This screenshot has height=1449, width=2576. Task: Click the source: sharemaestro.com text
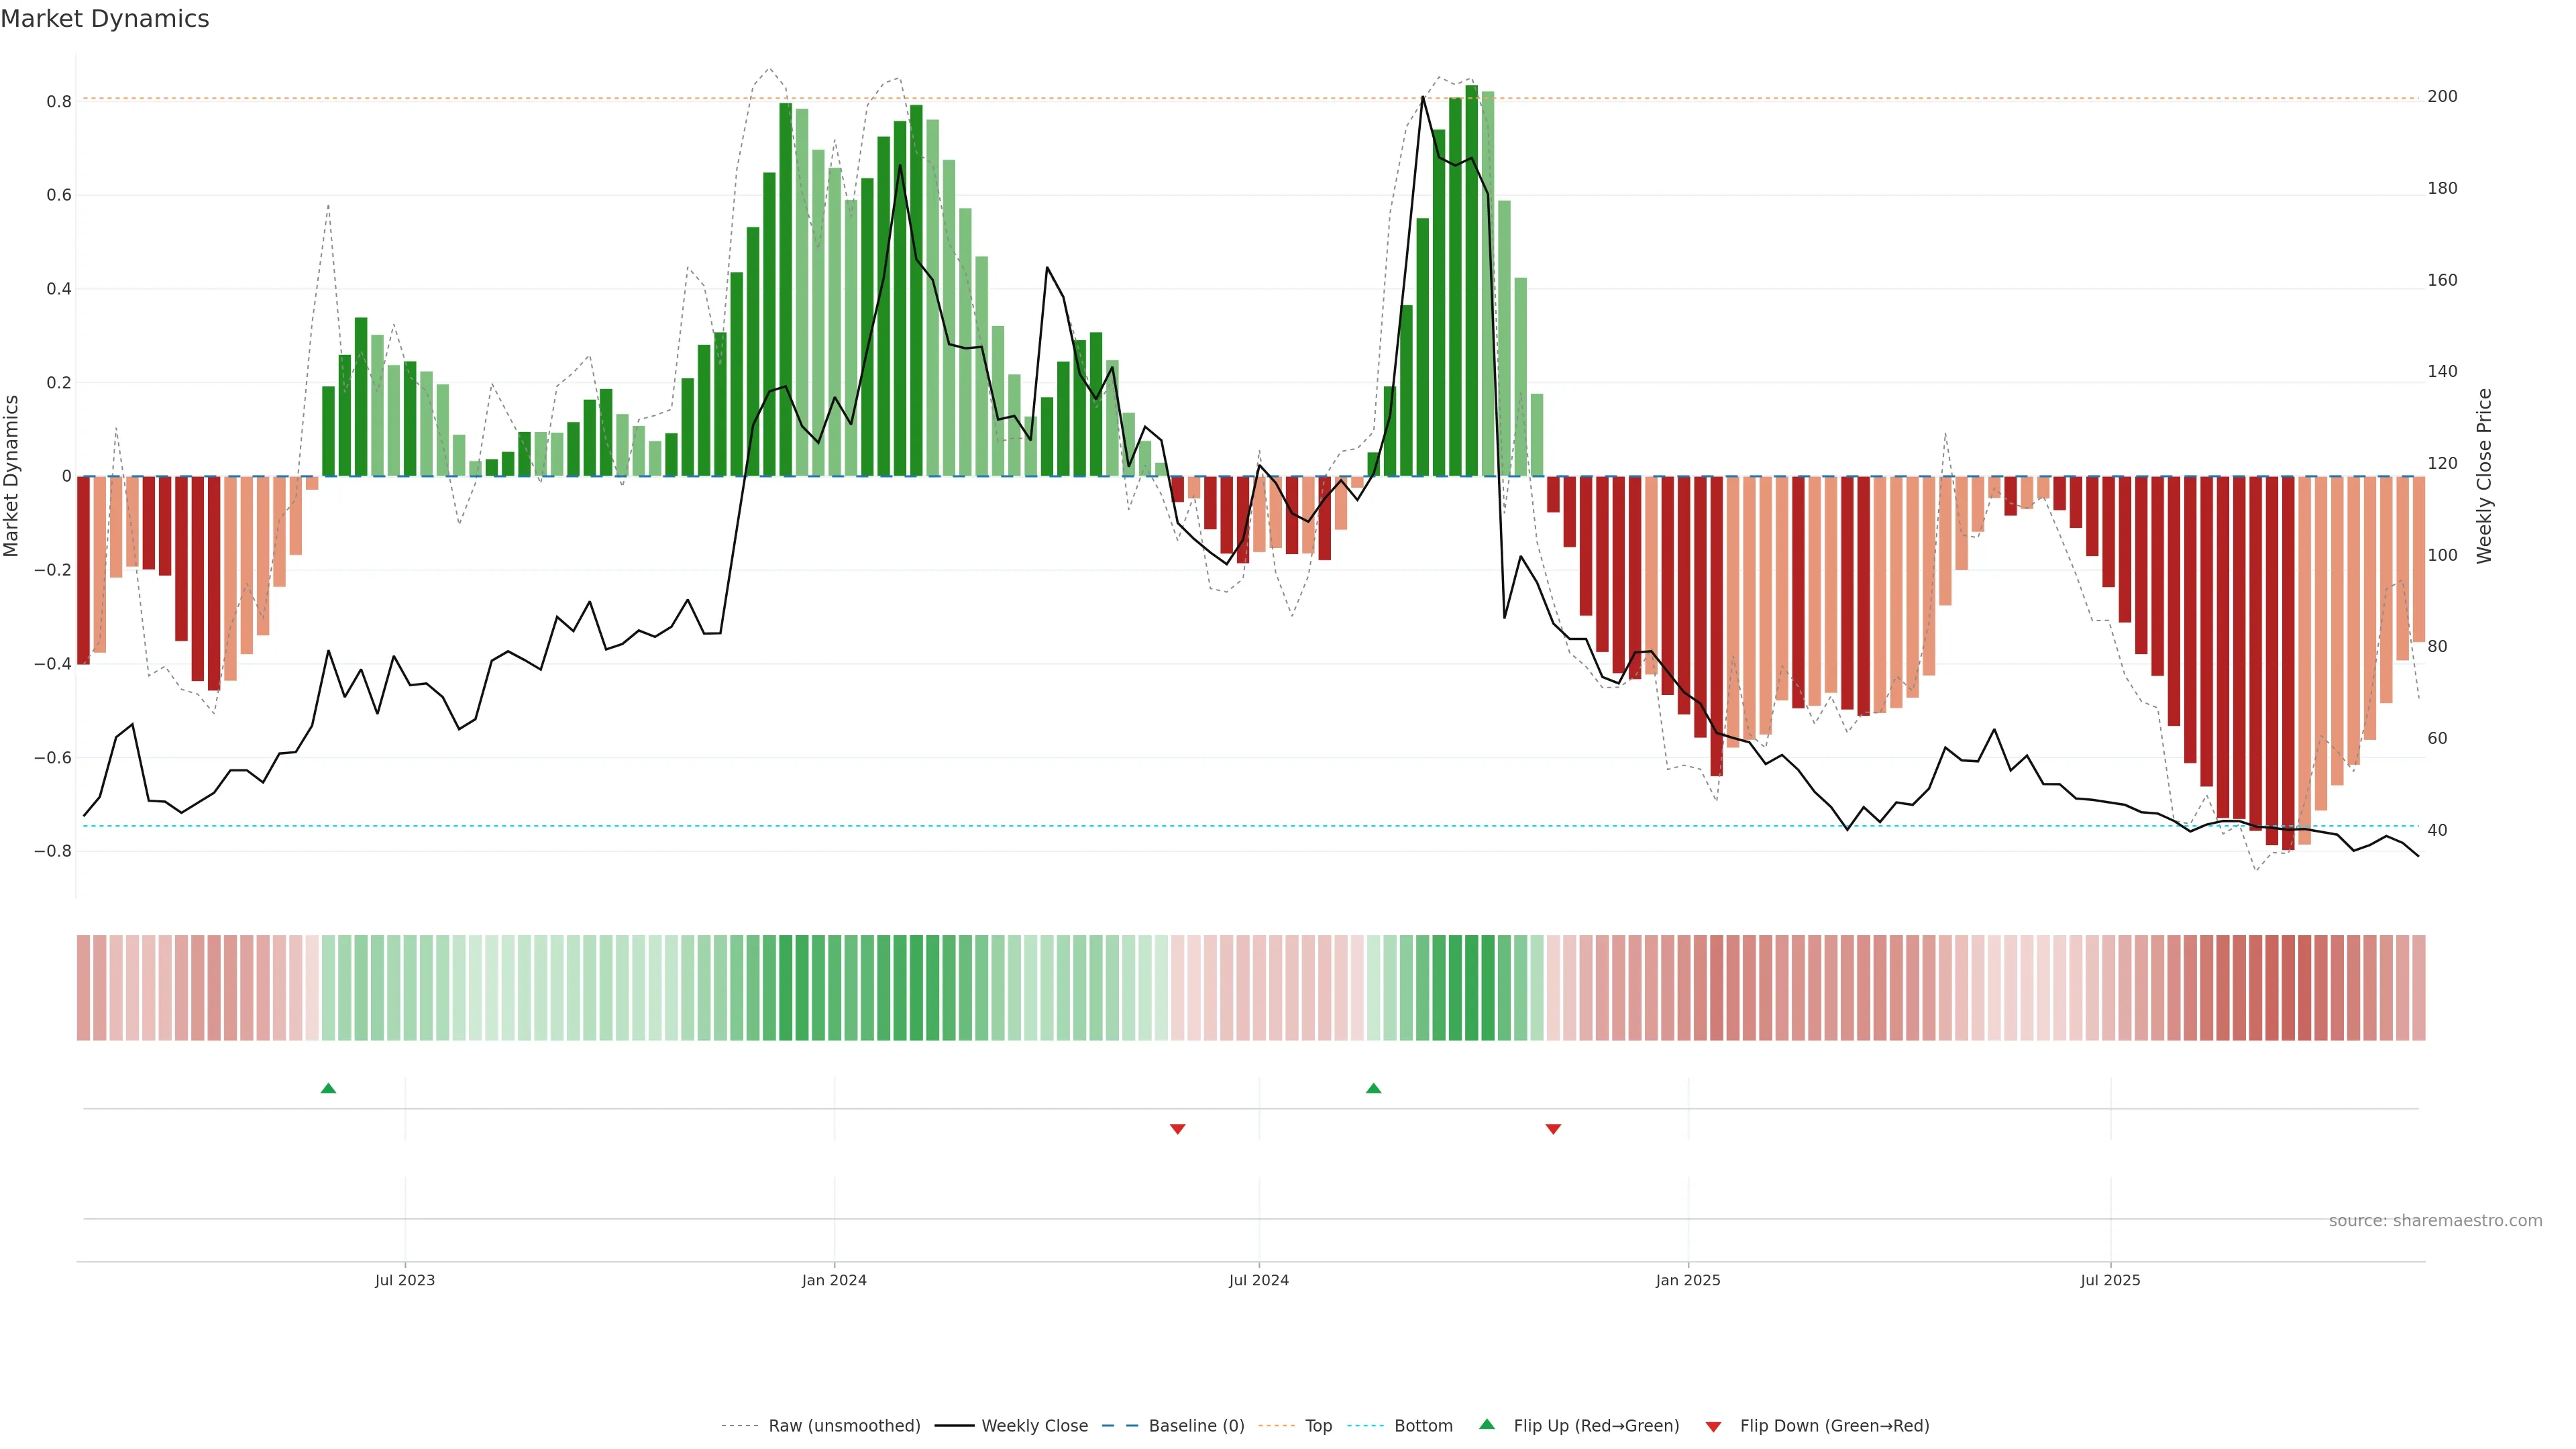2435,1221
